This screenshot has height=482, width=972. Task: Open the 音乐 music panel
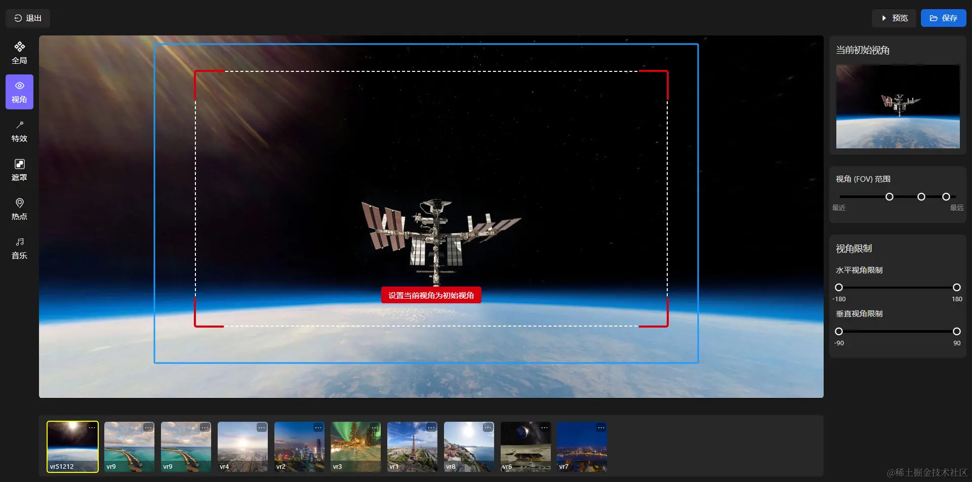coord(19,248)
